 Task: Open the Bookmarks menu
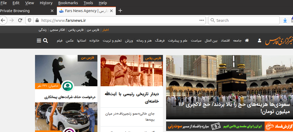pyautogui.click(x=68, y=3)
